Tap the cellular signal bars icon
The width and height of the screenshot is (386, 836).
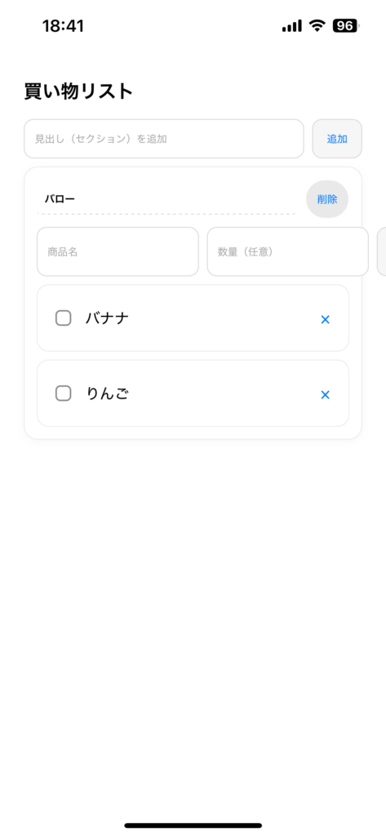(x=292, y=25)
